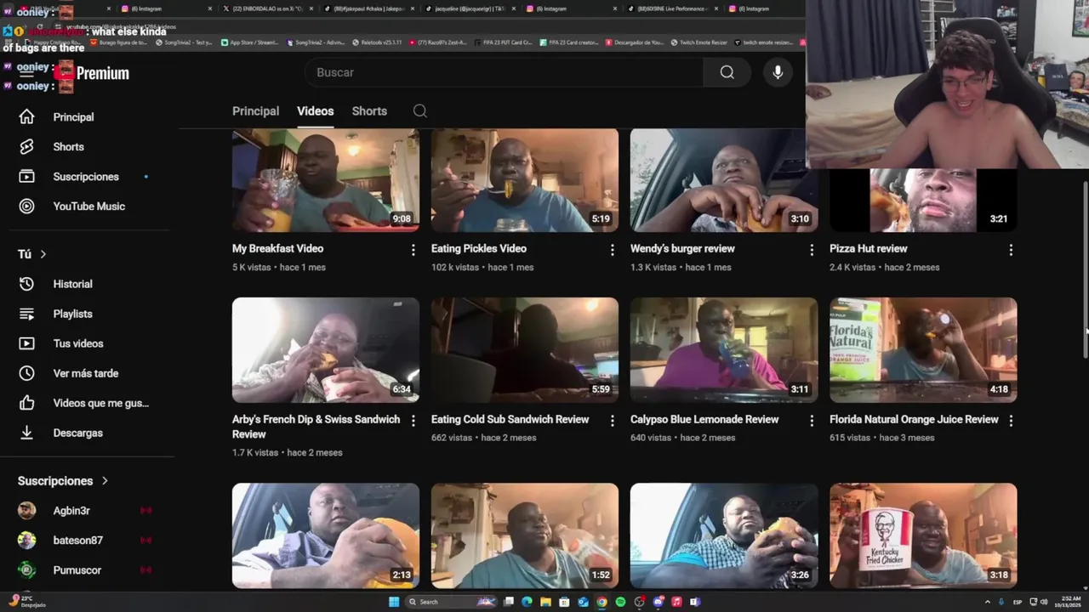Open options menu for Wendy's burger review
The height and width of the screenshot is (612, 1089).
click(x=812, y=250)
